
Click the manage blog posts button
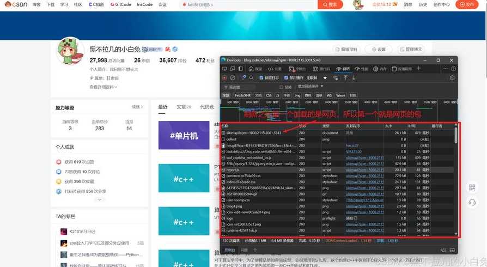[411, 49]
